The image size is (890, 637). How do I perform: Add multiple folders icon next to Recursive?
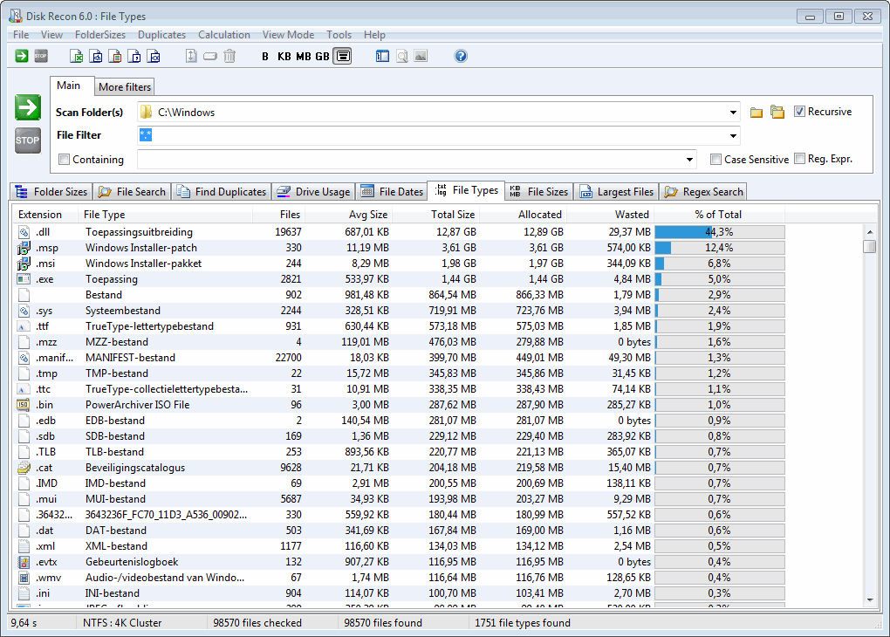(x=777, y=112)
